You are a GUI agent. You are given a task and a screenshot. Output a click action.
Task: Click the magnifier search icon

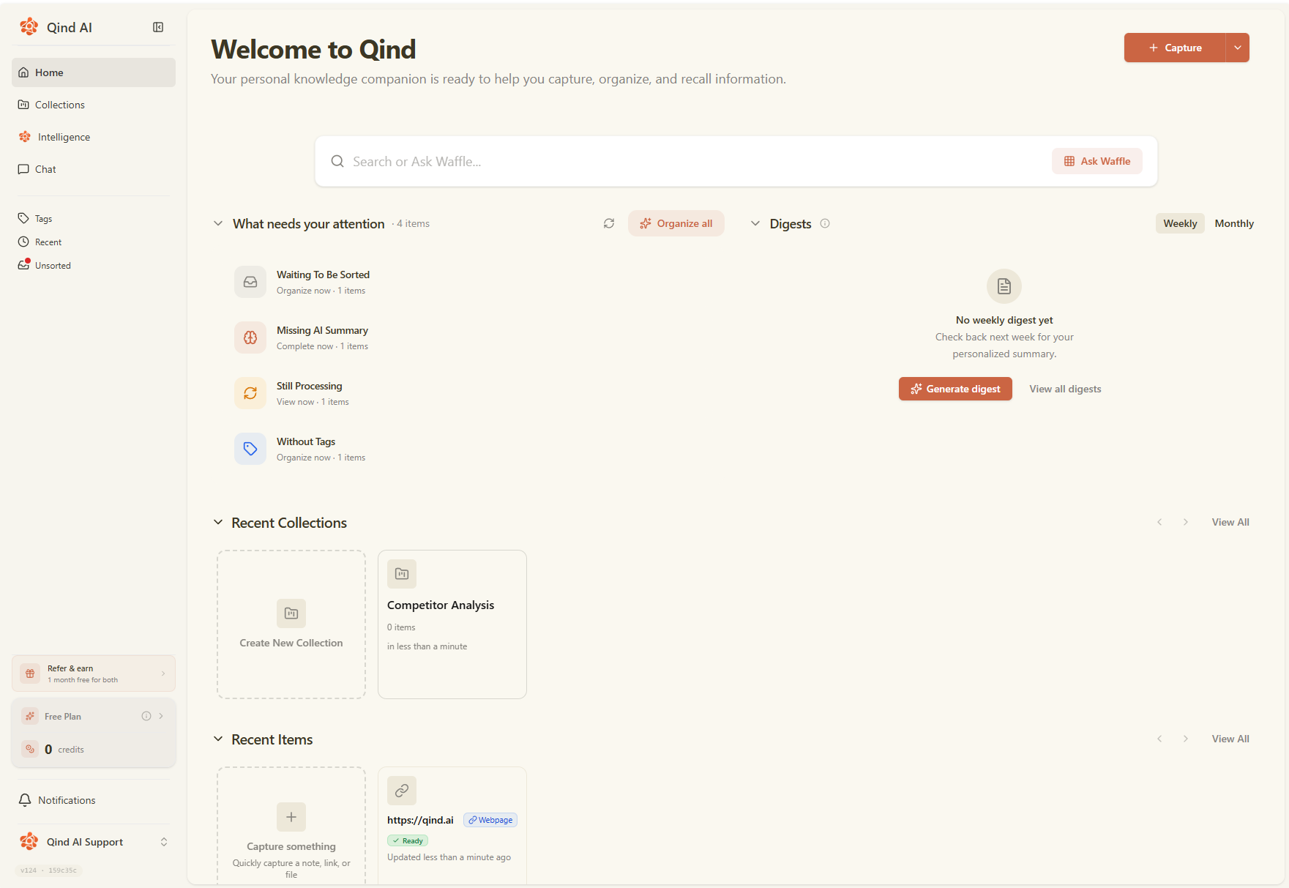click(337, 161)
